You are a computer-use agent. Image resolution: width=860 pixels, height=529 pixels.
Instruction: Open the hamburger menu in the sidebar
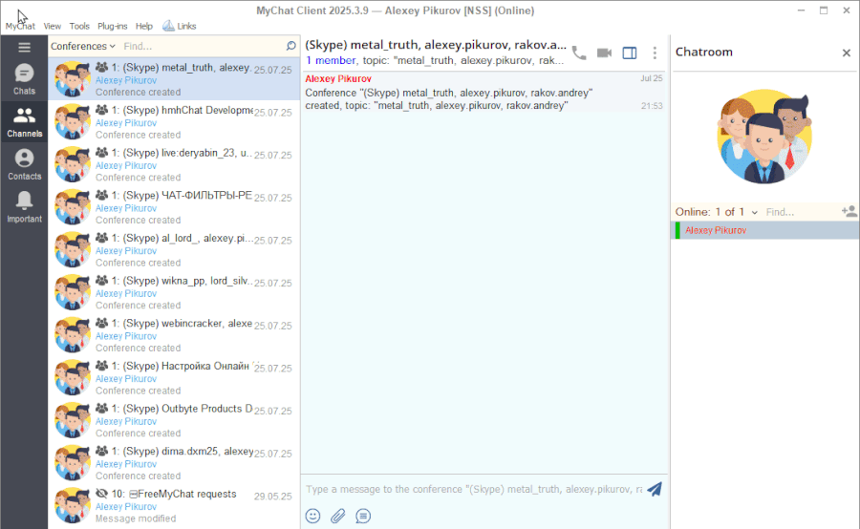(24, 47)
